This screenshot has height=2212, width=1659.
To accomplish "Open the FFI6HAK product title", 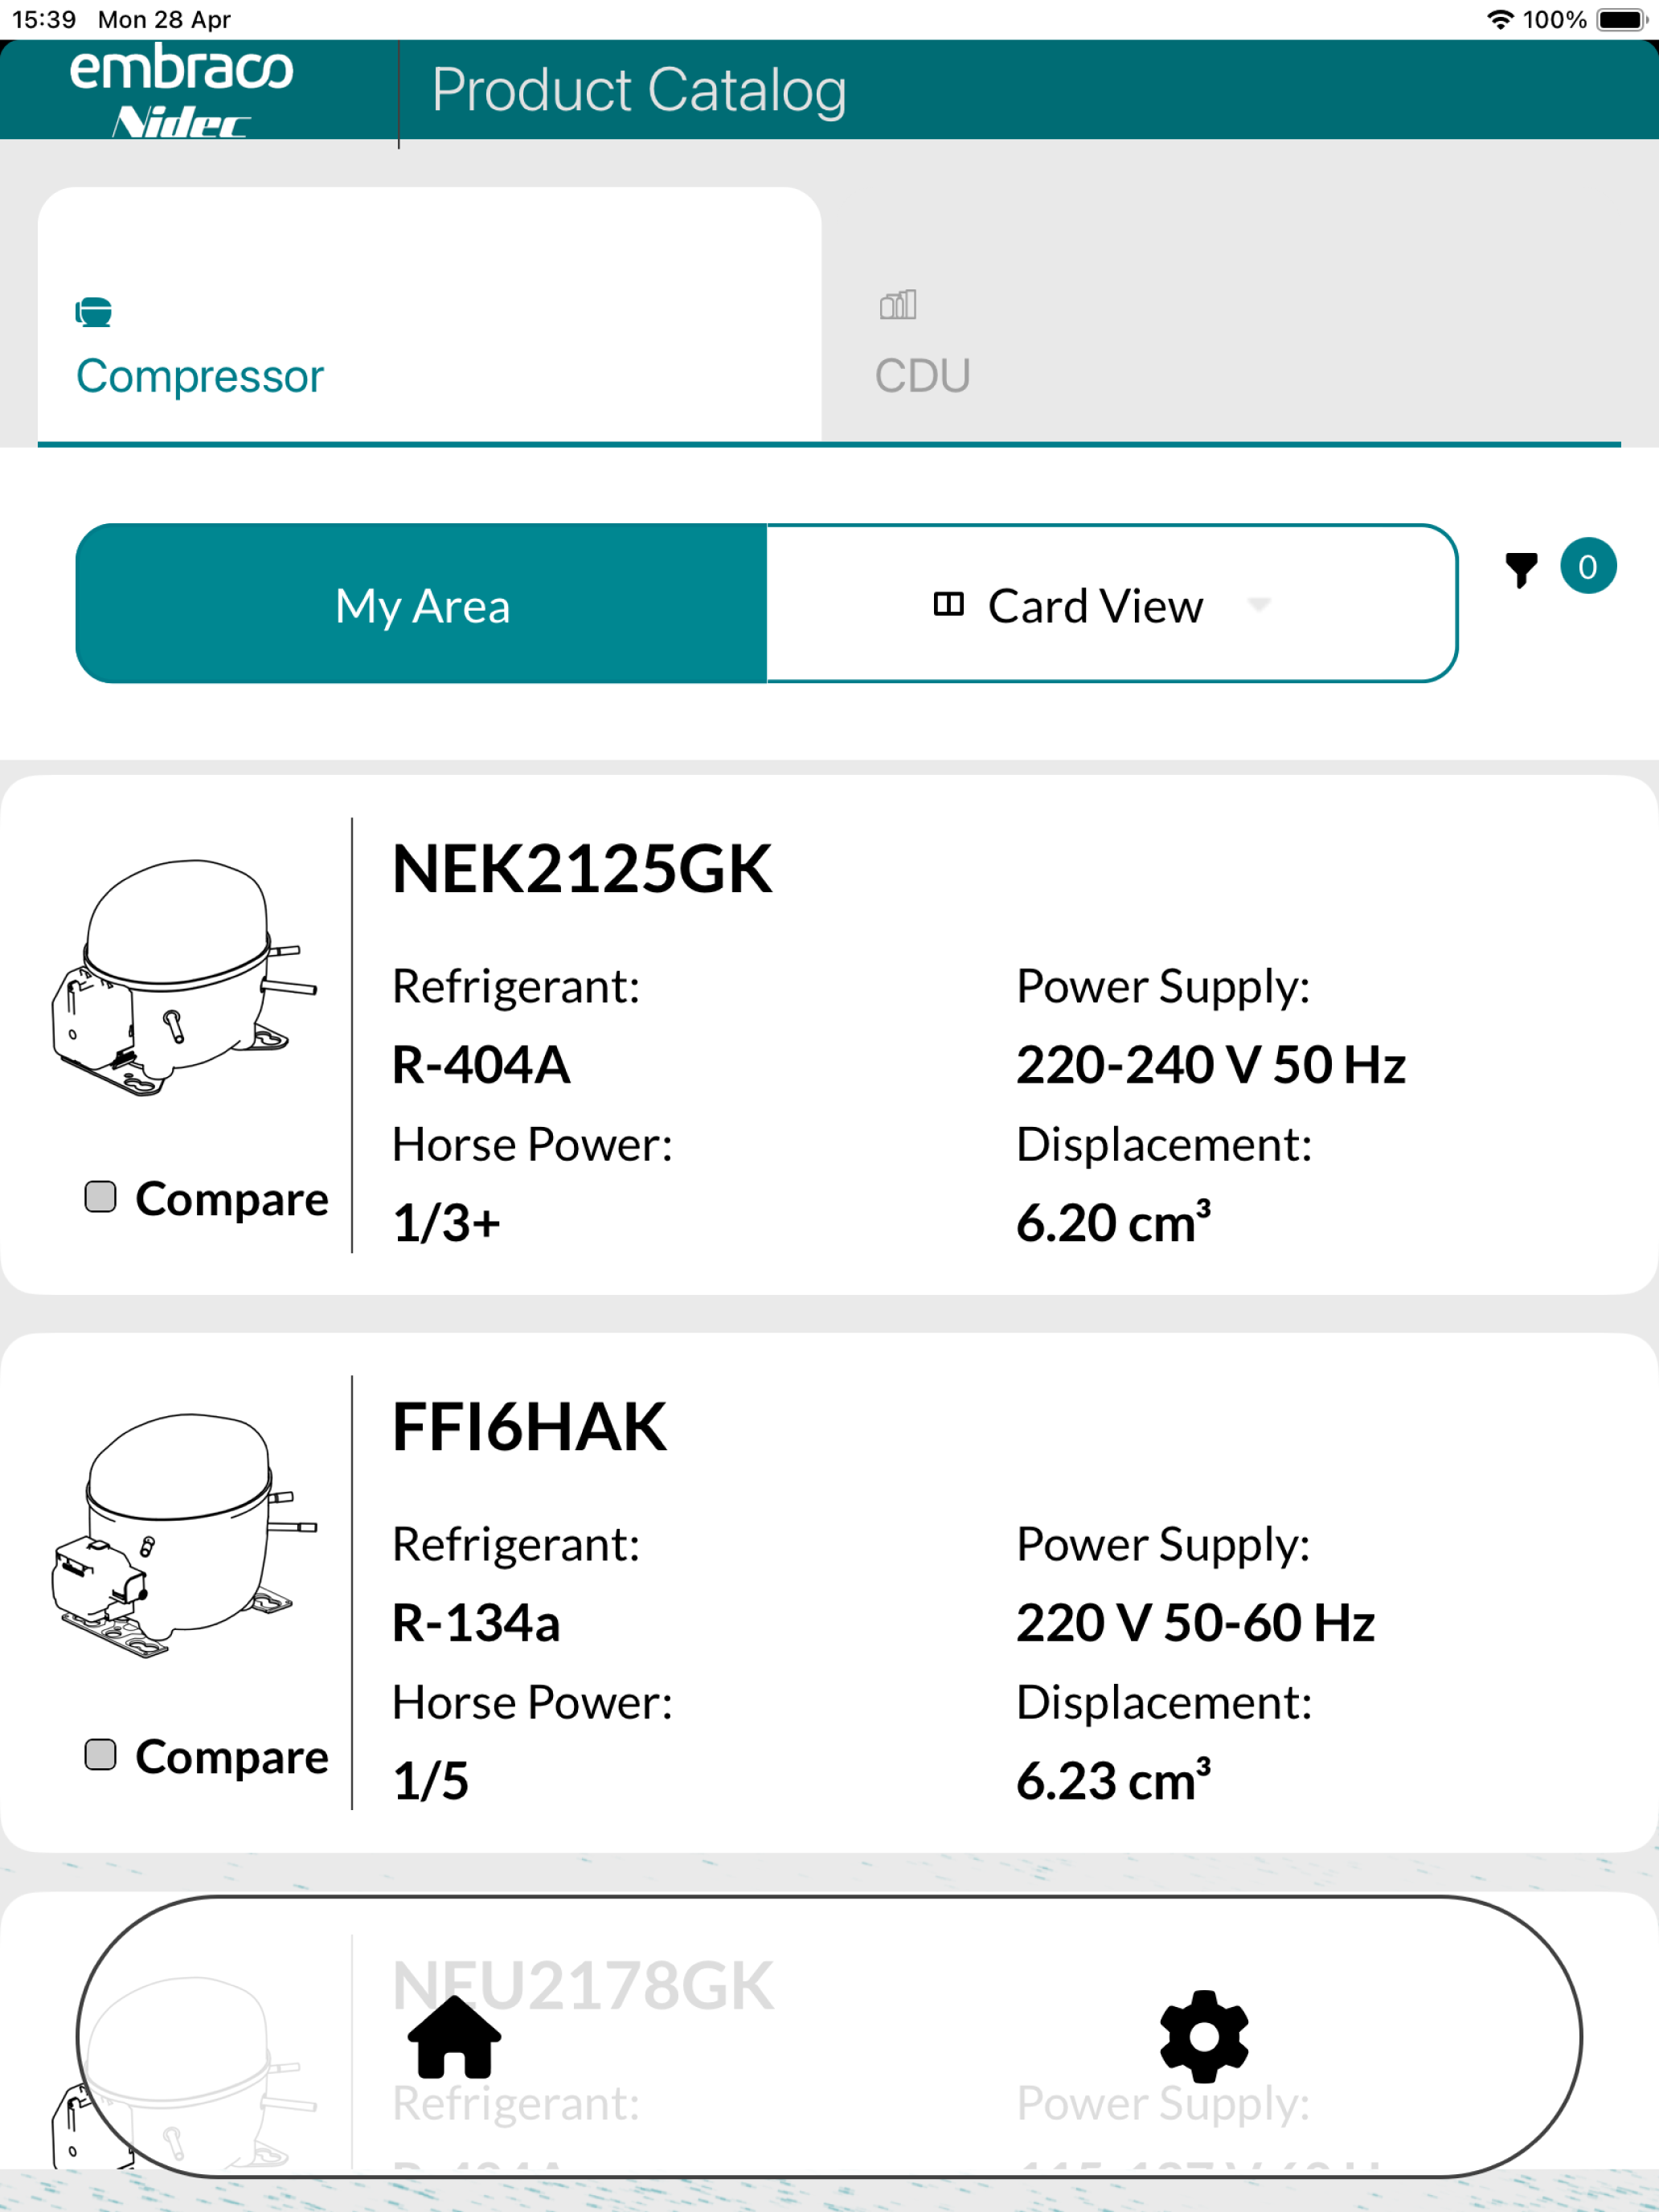I will click(x=529, y=1426).
